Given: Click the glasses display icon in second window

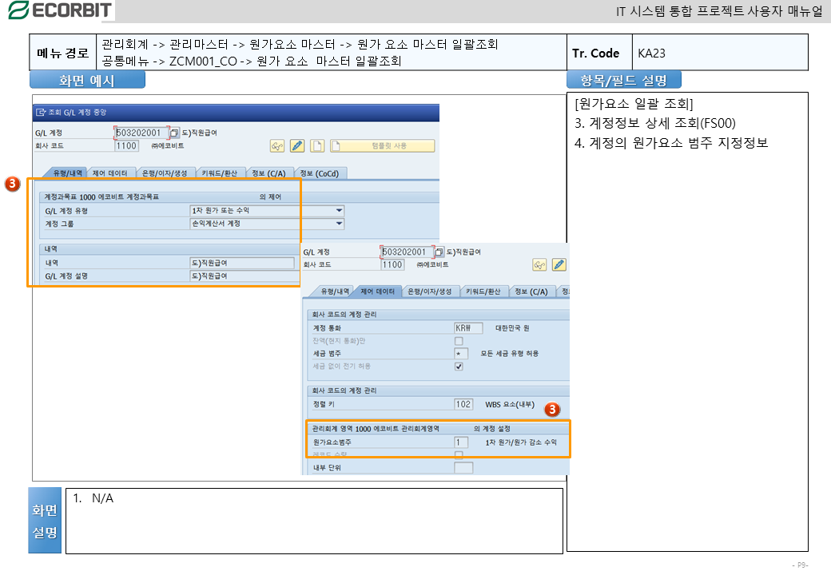Looking at the screenshot, I should click(539, 264).
